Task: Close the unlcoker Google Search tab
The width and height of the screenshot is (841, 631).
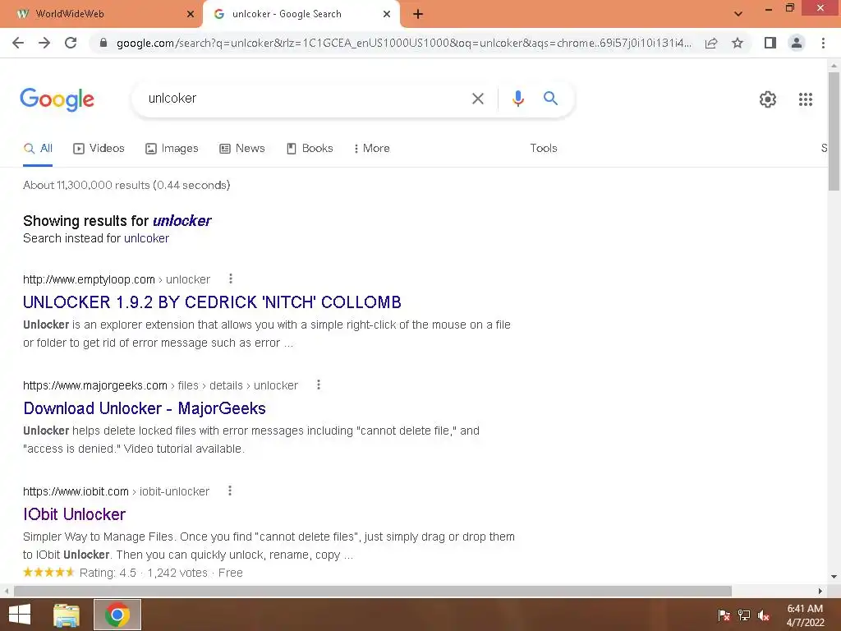Action: [387, 15]
